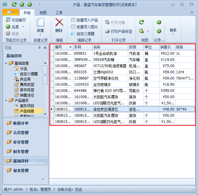Switch to the 工具 ribbon tab
The width and height of the screenshot is (198, 195).
click(x=59, y=13)
